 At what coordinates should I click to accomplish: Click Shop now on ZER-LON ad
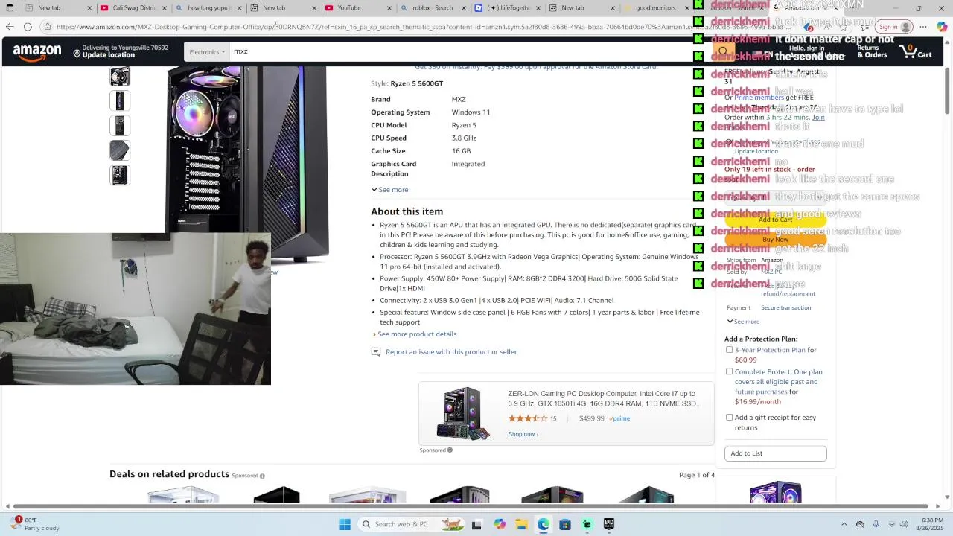(523, 434)
